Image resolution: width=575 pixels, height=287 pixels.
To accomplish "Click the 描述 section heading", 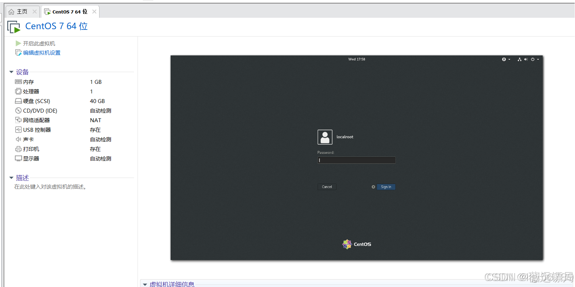I will point(22,178).
